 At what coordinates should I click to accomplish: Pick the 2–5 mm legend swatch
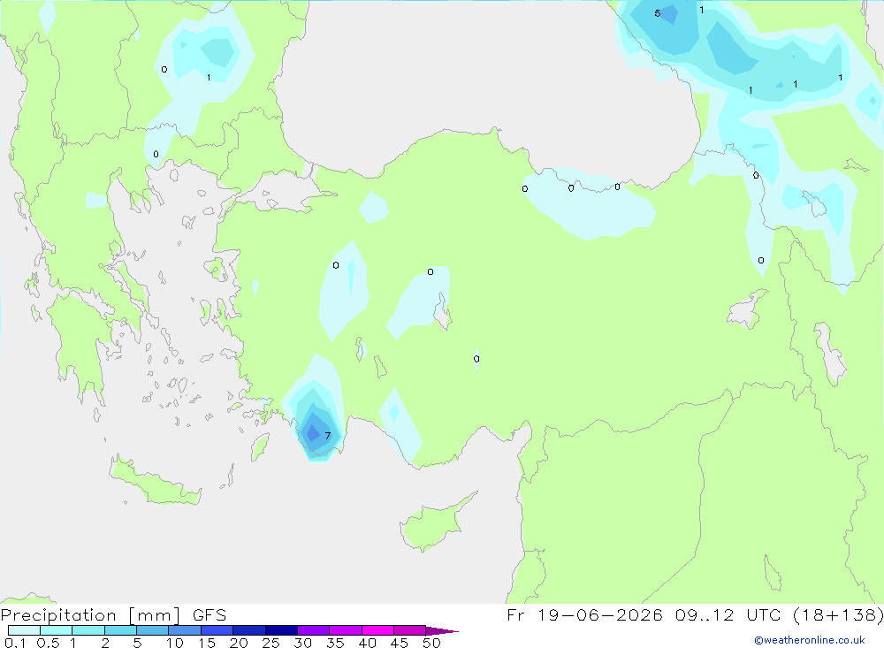[x=120, y=630]
